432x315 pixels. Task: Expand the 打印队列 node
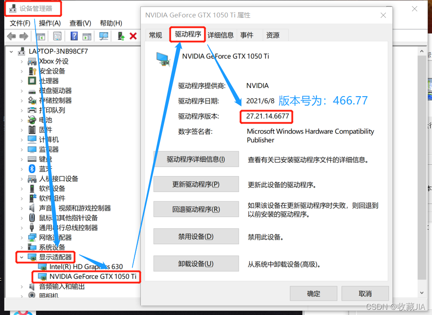(x=21, y=111)
